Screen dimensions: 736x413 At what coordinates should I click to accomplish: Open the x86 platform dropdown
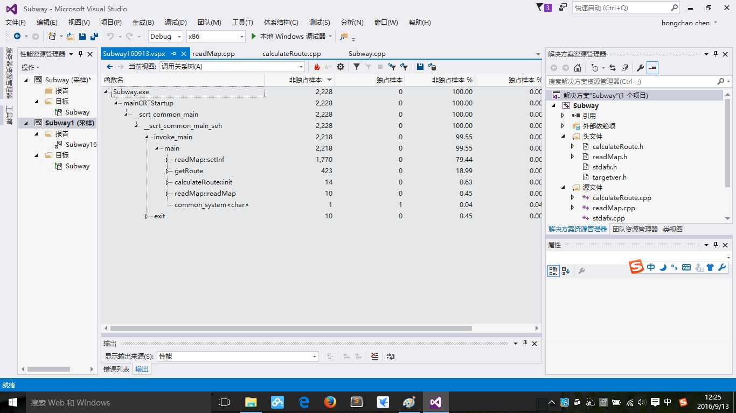click(x=241, y=37)
